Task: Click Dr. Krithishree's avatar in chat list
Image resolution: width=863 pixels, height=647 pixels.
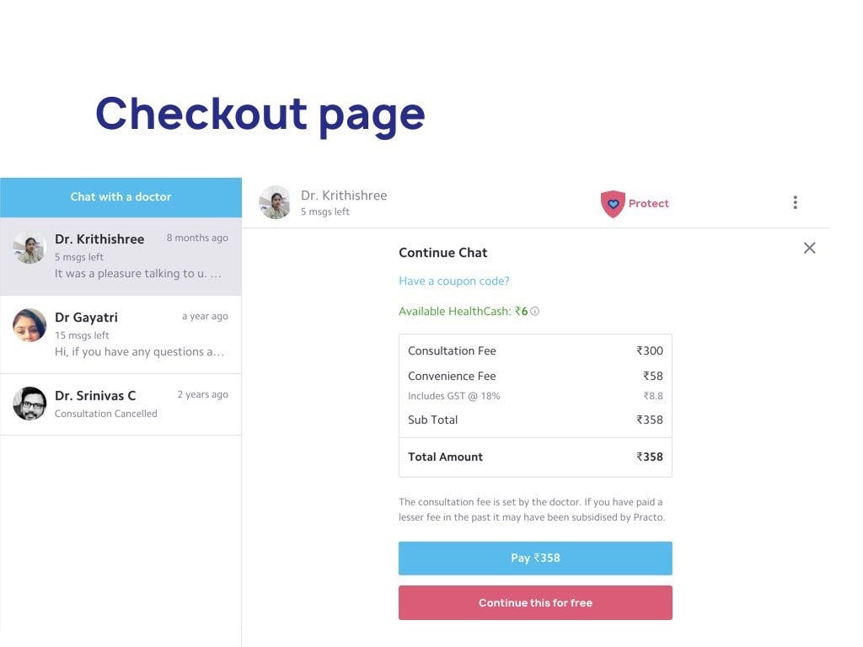Action: 29,247
